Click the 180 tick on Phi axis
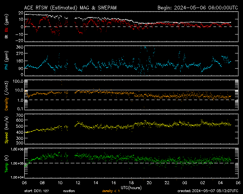Image resolution: width=243 pixels, height=194 pixels. (x=20, y=61)
